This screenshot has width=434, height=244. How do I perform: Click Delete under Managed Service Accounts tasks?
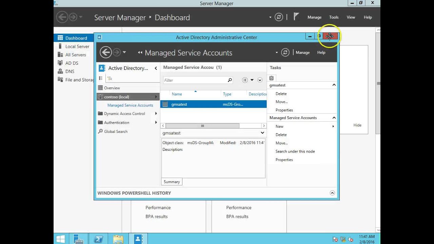(281, 135)
